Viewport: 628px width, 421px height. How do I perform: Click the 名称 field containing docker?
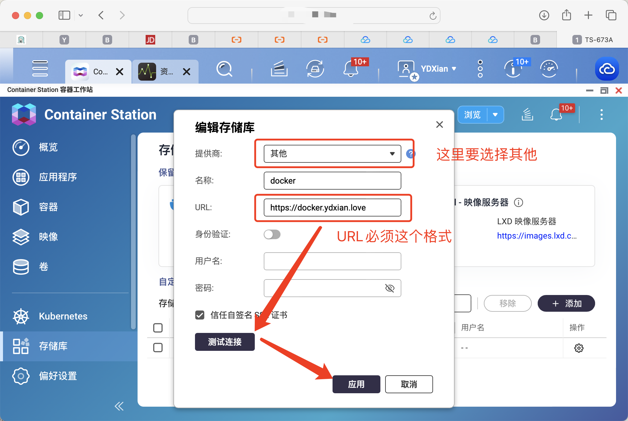coord(332,181)
